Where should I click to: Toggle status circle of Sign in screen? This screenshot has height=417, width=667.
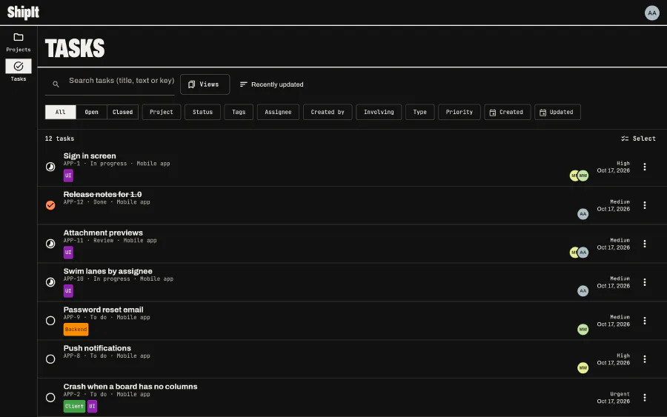50,167
